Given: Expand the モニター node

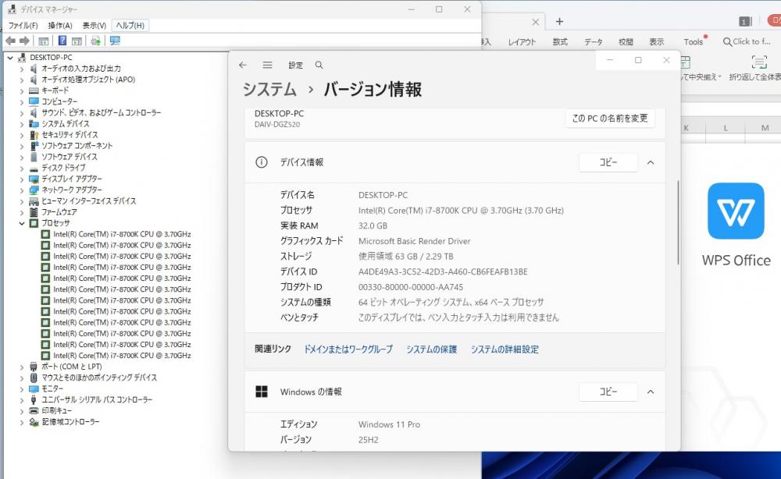Looking at the screenshot, I should pos(21,389).
